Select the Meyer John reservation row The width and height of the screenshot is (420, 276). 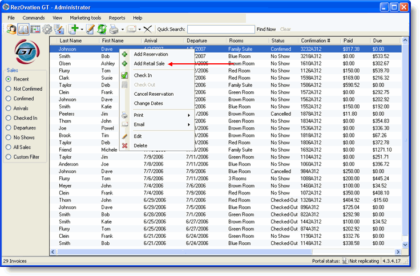[226, 186]
